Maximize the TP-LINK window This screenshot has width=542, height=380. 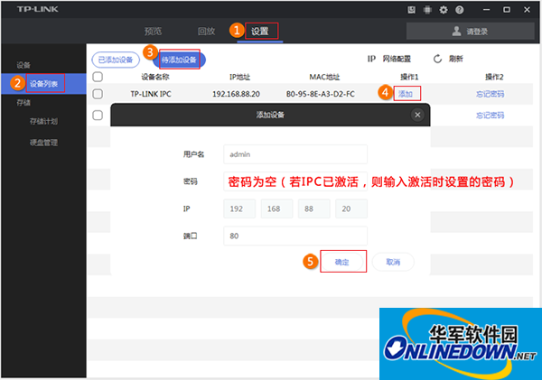[507, 10]
